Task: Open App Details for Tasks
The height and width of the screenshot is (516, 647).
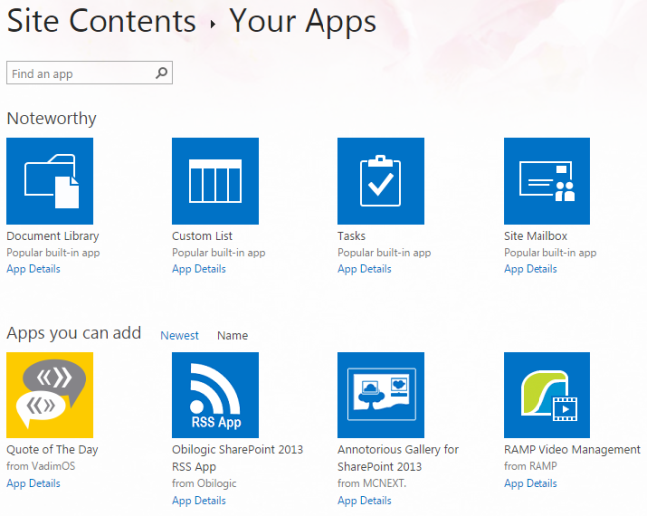Action: tap(364, 269)
